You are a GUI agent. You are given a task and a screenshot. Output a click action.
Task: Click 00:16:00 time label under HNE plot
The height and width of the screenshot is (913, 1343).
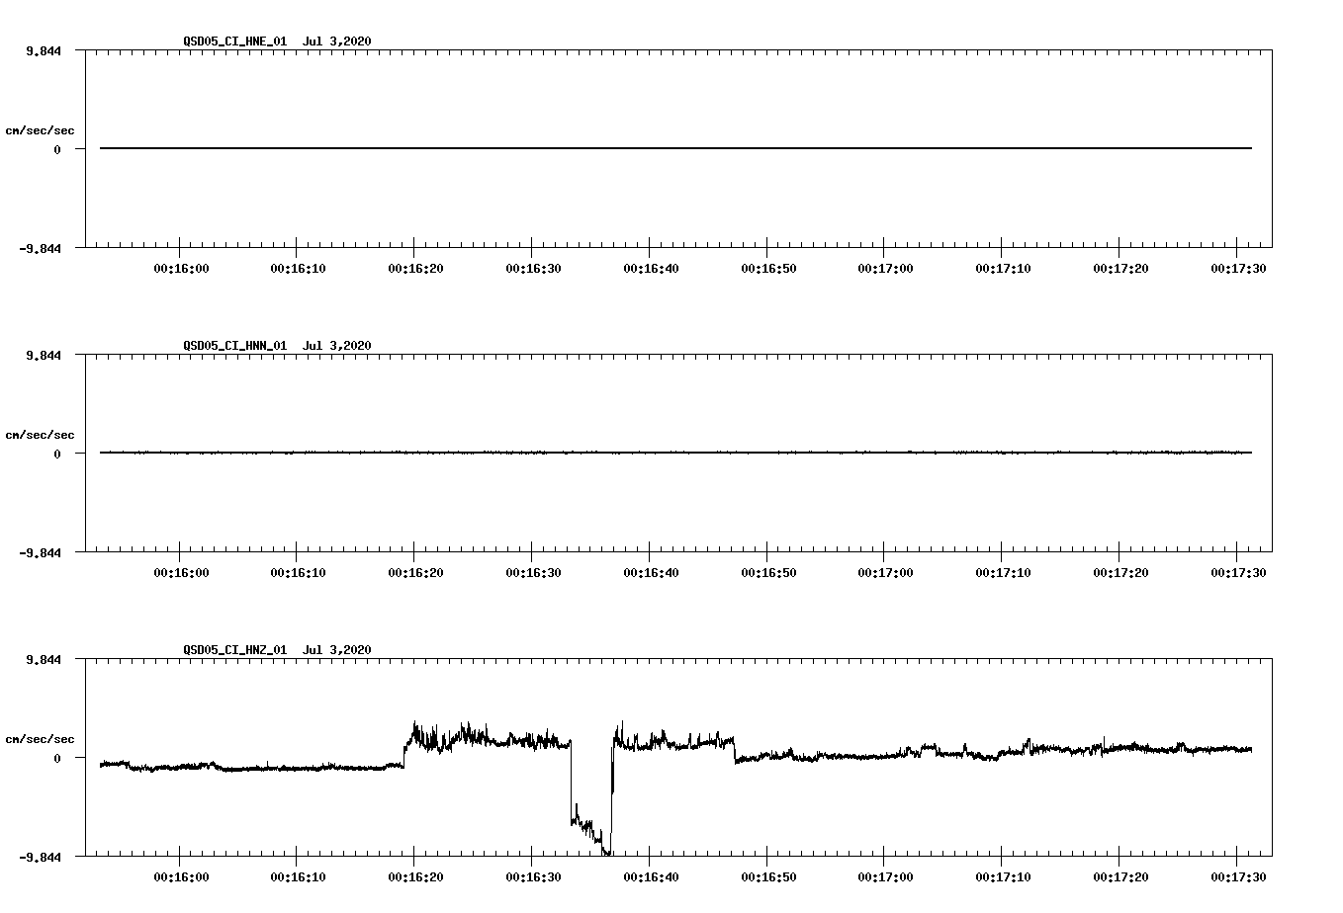click(x=180, y=268)
